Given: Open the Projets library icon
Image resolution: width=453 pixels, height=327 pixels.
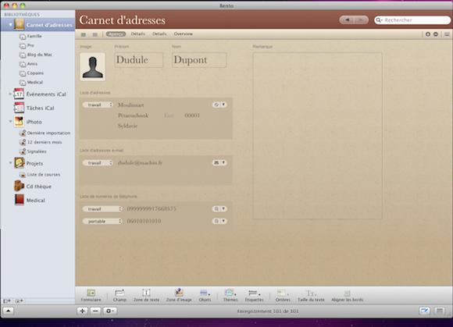Looking at the screenshot, I should pos(19,163).
